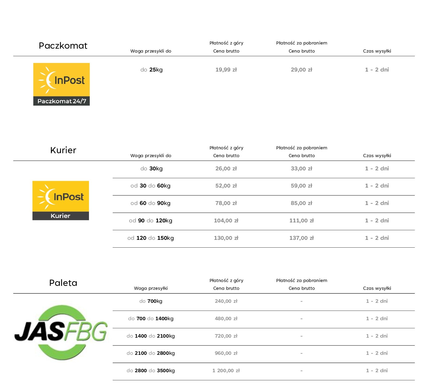
Task: Click the 19,99 zł Paczkomat price
Action: (226, 70)
